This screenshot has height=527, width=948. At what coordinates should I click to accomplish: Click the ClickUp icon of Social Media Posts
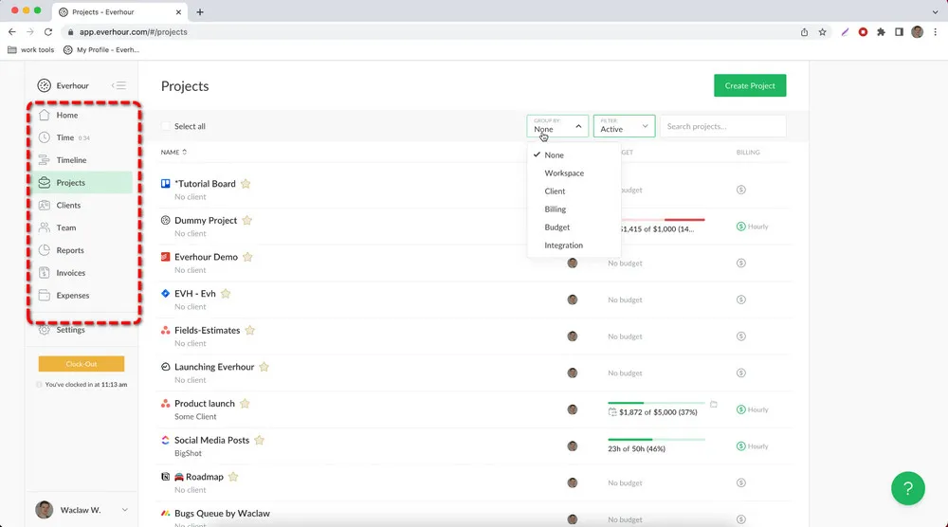165,440
